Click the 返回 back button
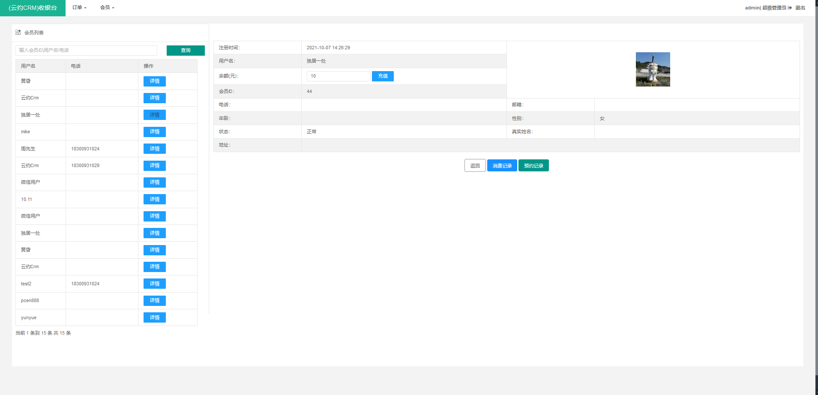This screenshot has height=395, width=818. point(475,166)
